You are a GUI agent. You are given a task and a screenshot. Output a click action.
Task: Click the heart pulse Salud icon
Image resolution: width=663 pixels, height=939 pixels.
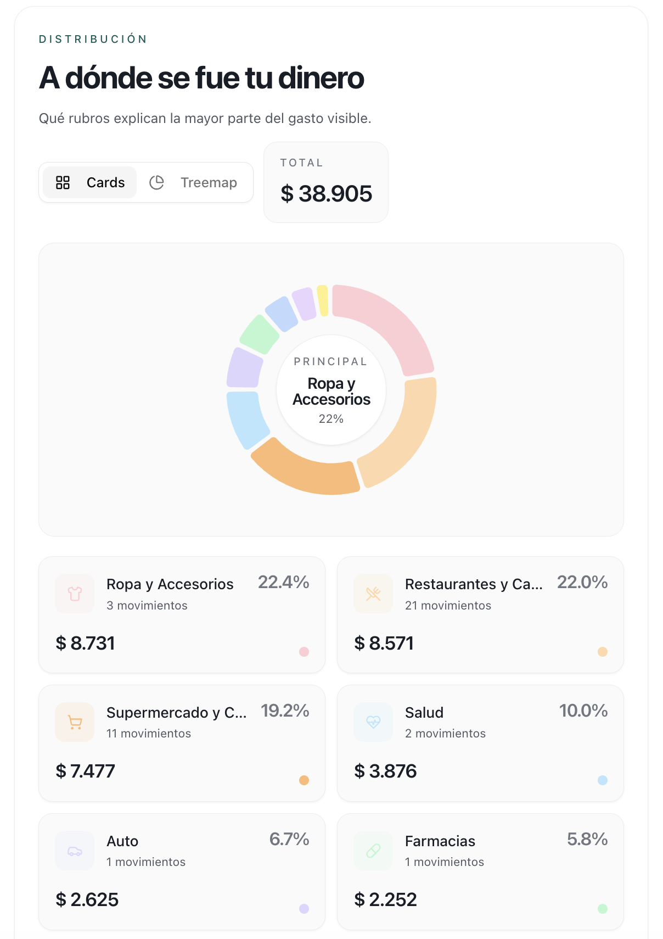pyautogui.click(x=373, y=722)
